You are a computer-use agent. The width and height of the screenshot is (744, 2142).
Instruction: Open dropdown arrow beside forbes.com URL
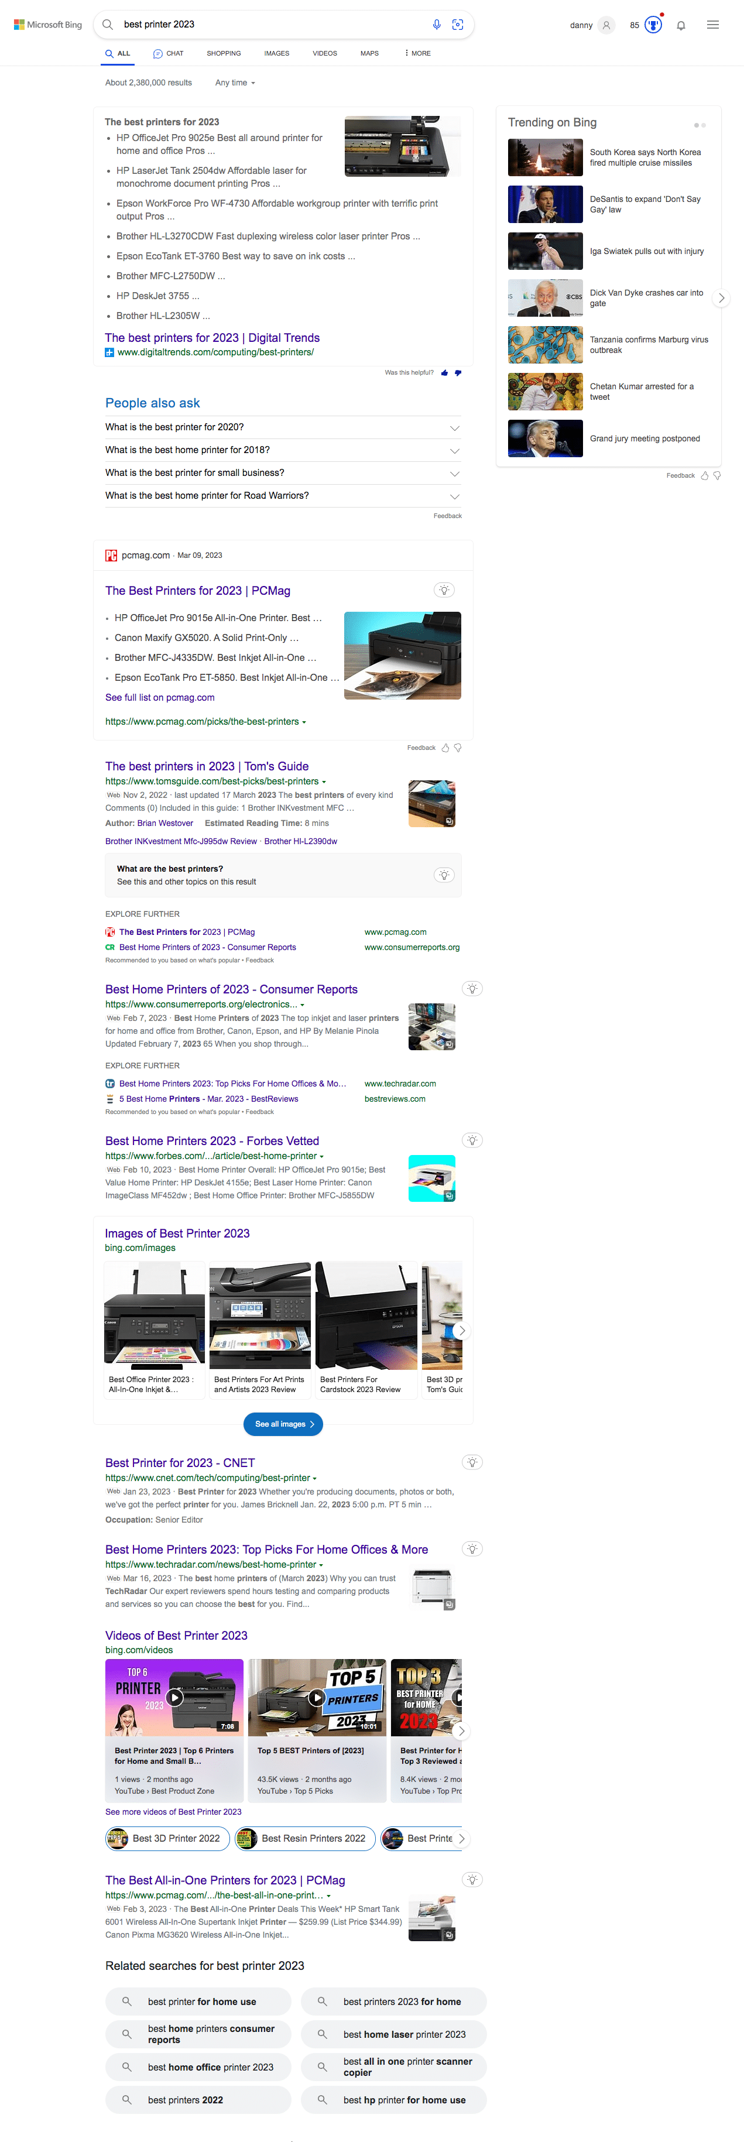(x=322, y=1156)
